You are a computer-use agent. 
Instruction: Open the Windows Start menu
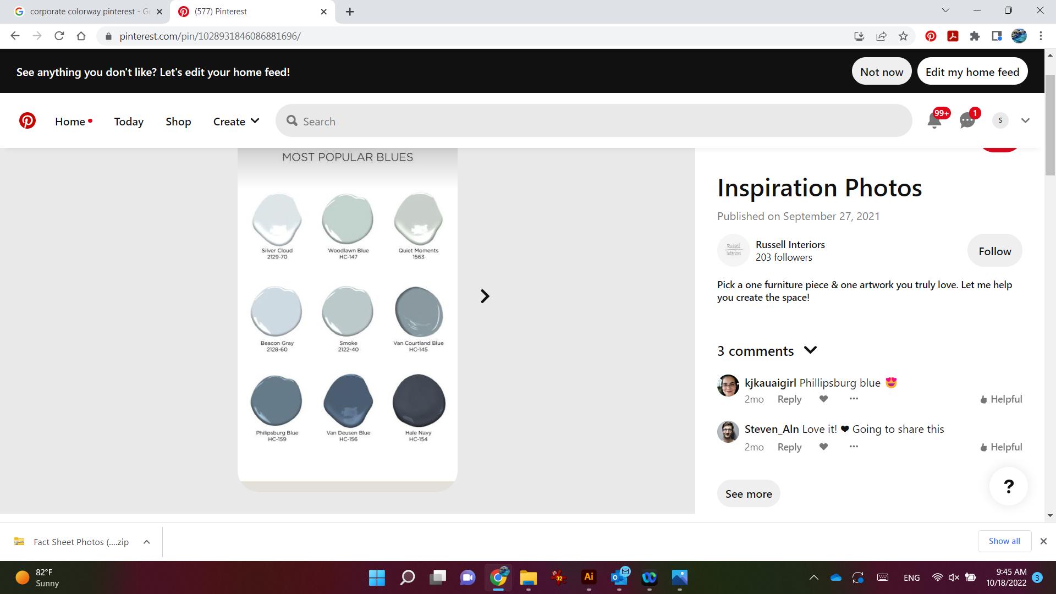377,577
